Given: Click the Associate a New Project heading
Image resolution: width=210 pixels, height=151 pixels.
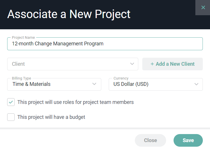Looking at the screenshot, I should coord(69,14).
